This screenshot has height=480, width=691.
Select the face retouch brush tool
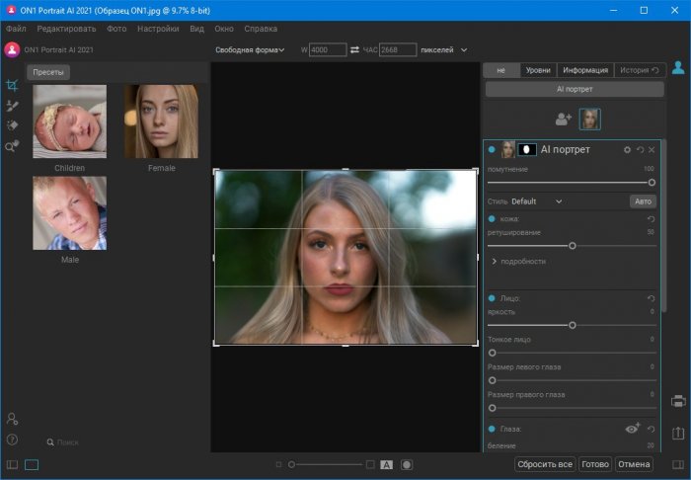[12, 106]
